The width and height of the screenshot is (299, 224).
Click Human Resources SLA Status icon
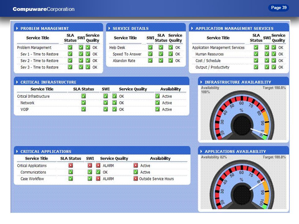(256, 54)
